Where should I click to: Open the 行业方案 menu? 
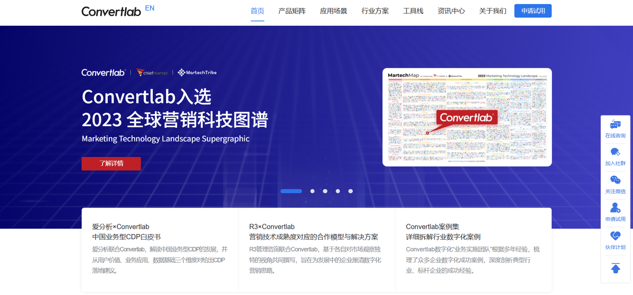375,11
